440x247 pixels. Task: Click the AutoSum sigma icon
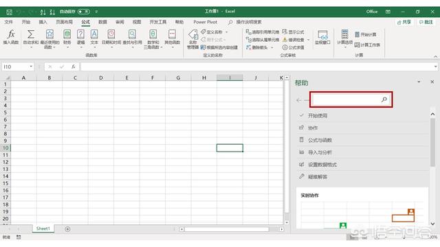coord(31,34)
